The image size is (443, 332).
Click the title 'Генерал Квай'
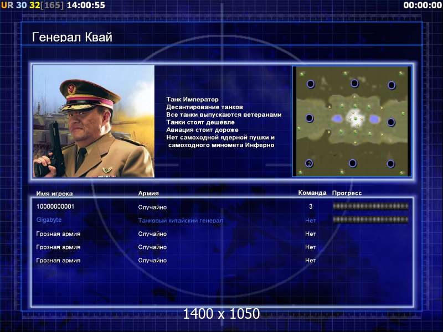72,37
